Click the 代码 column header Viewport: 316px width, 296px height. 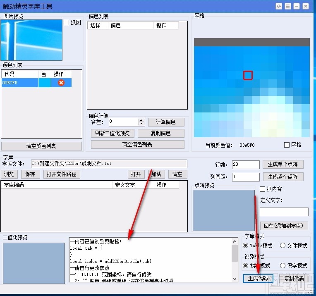coord(20,74)
